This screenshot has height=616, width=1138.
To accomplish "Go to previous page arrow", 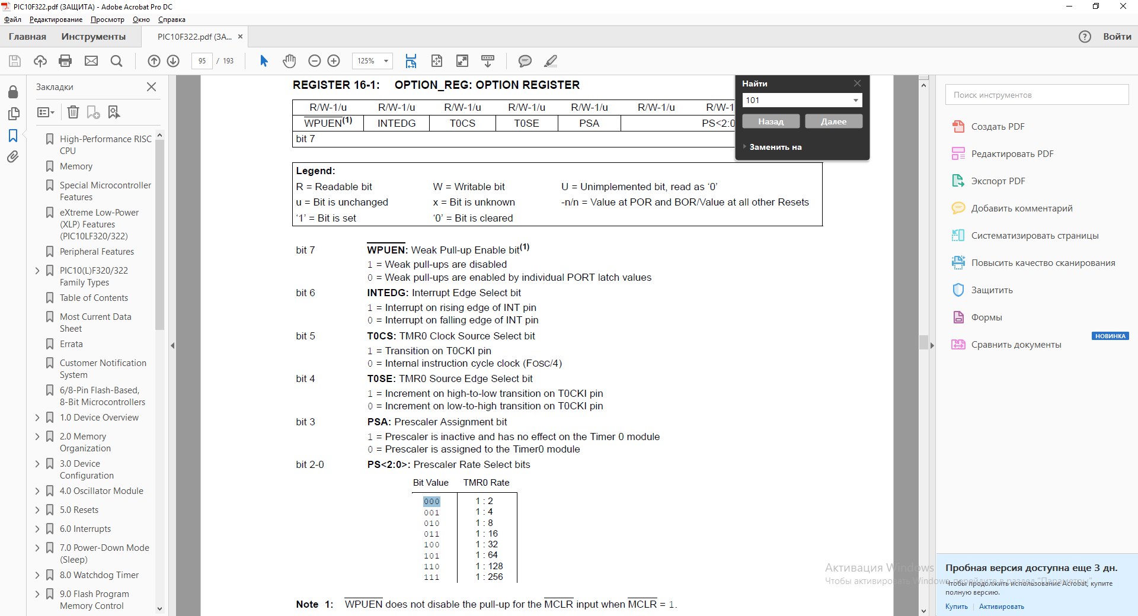I will [x=154, y=61].
